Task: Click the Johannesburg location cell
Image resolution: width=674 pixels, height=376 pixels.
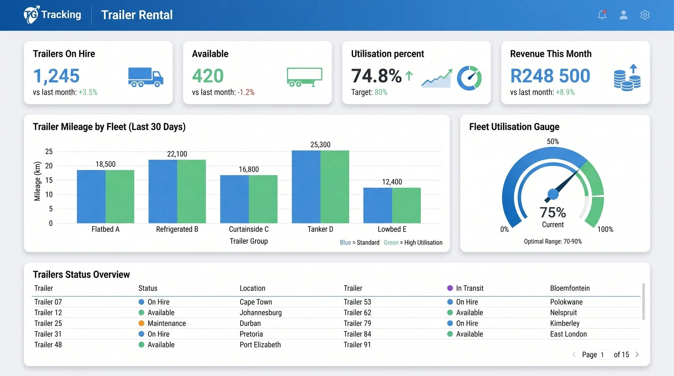Action: 261,312
